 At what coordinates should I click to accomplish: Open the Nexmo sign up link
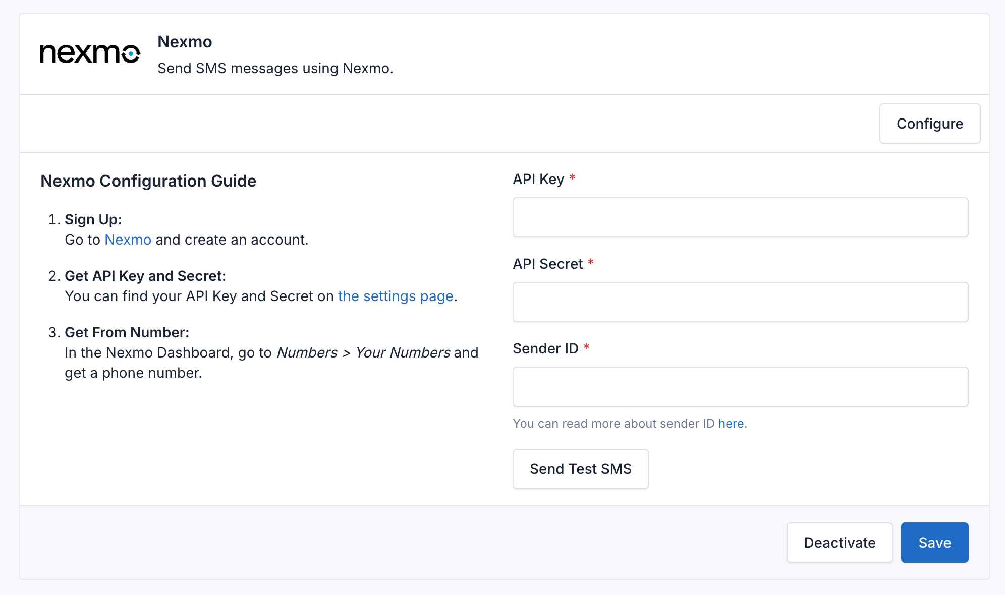coord(128,240)
